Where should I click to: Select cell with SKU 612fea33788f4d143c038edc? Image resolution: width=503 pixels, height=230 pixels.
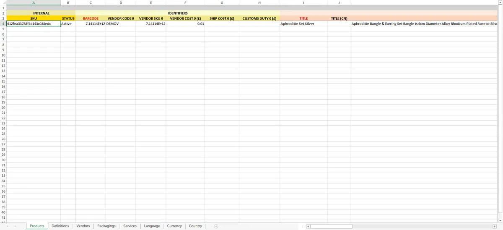tap(34, 24)
